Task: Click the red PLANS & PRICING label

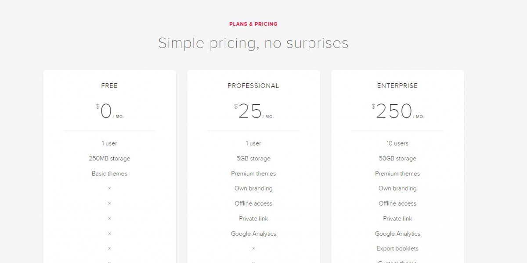Action: [253, 24]
